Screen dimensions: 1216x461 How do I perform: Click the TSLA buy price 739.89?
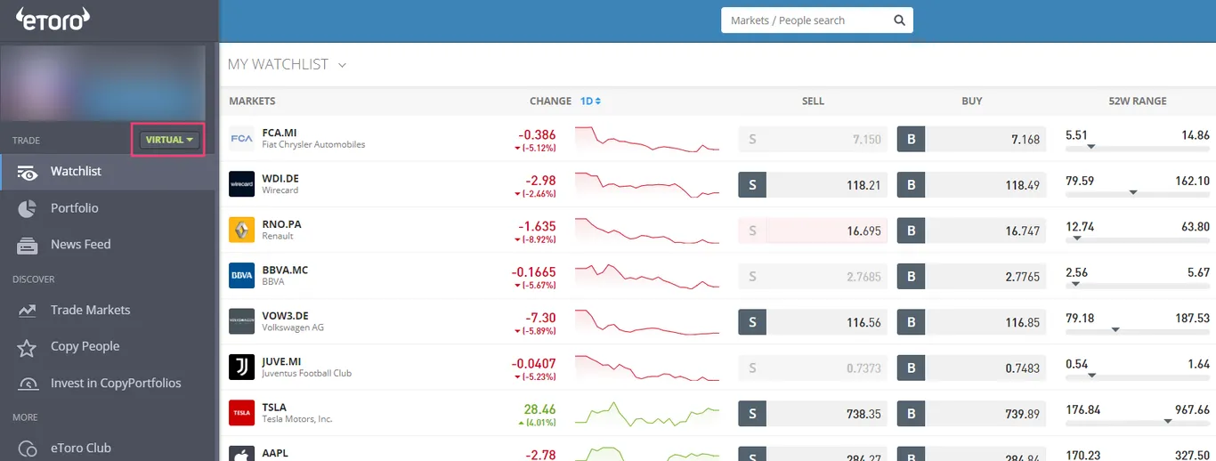point(1023,415)
